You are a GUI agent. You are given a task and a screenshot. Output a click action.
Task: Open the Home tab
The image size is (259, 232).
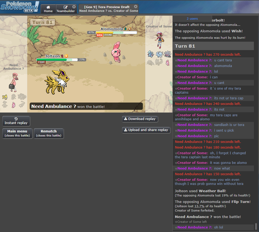point(48,9)
